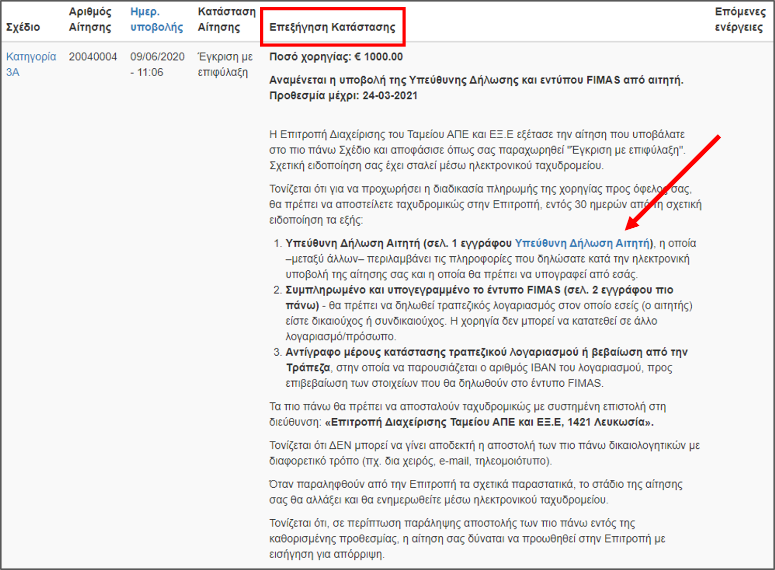
Task: Click the Ποσό χορηγίας € 1000.00 text
Action: [336, 57]
